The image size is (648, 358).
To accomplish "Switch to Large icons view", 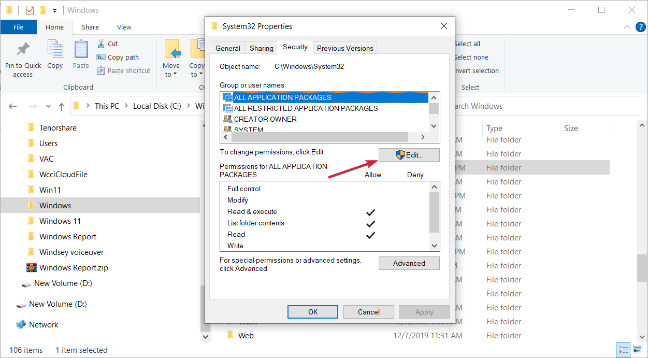I will 638,350.
